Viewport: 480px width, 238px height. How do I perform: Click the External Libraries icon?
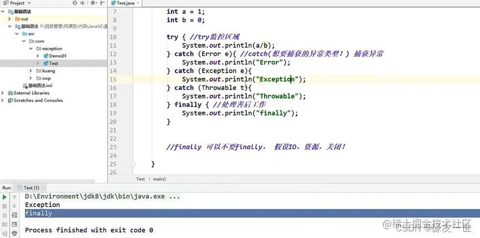(11, 93)
